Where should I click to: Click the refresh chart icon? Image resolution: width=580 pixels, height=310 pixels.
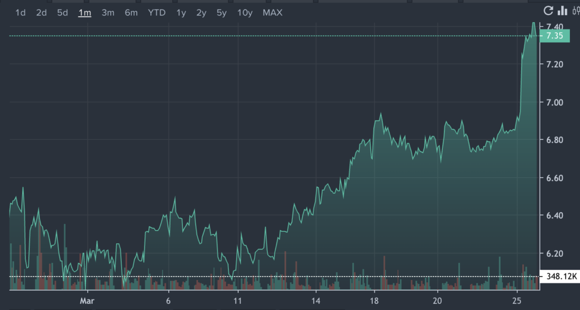[548, 11]
